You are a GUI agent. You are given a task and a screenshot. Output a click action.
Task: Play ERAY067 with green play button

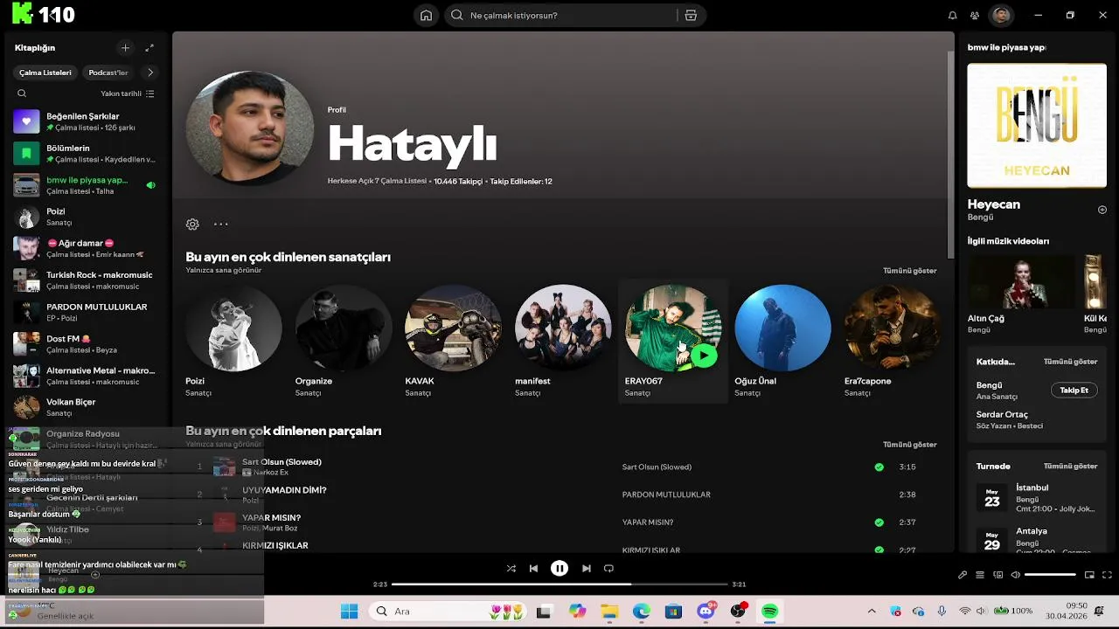click(704, 355)
